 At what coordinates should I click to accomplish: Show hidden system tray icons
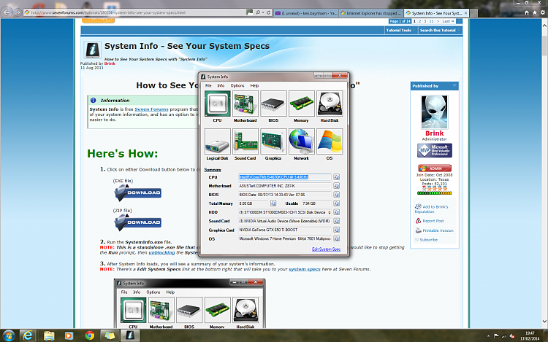pos(488,336)
